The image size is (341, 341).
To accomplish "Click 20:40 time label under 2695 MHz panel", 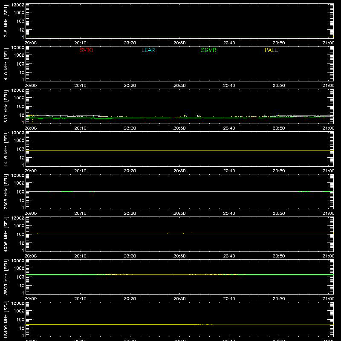I will click(x=229, y=214).
